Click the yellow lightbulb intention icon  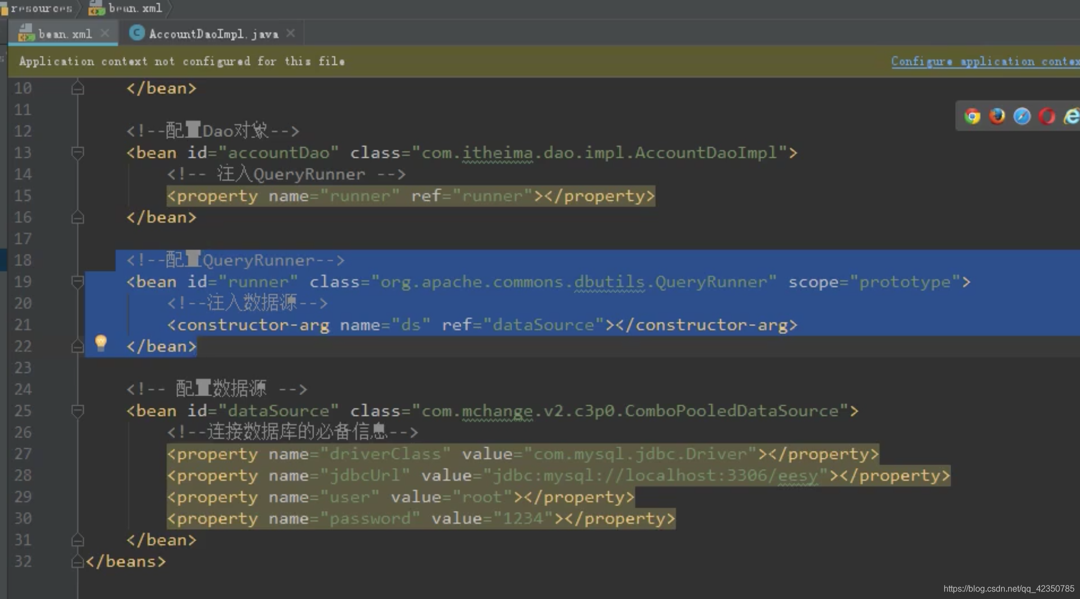pyautogui.click(x=100, y=342)
